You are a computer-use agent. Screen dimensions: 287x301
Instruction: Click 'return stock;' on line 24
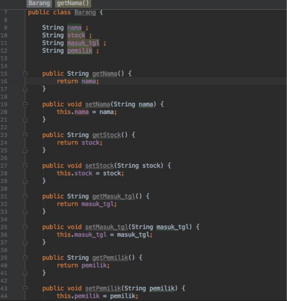pos(80,143)
